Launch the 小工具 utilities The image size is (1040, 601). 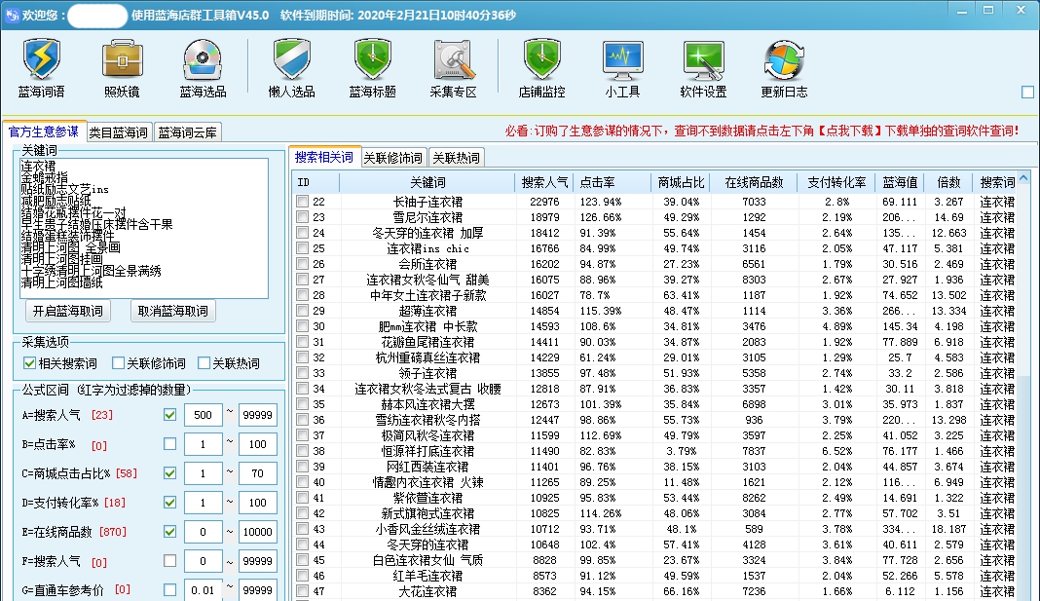click(621, 68)
